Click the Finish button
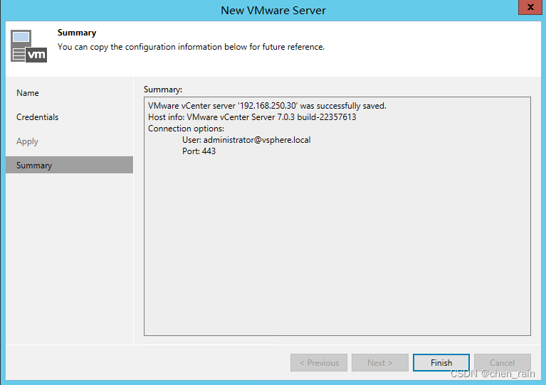546x385 pixels. (x=441, y=362)
